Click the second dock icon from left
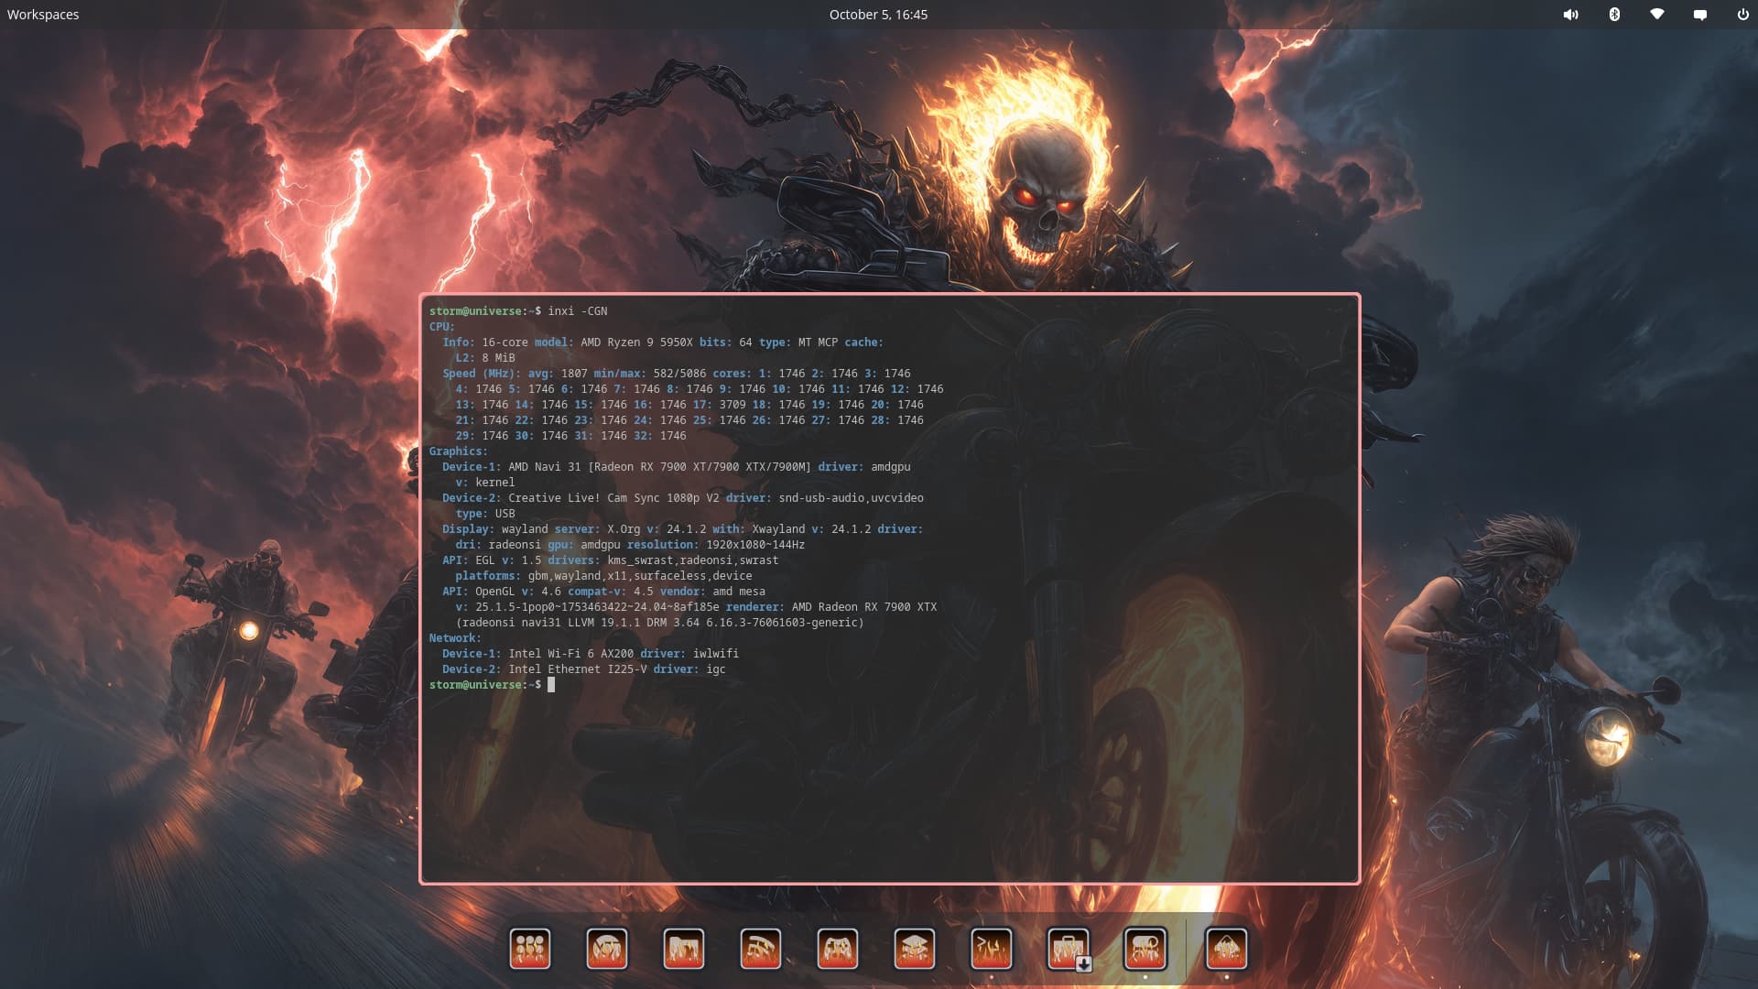Screen dimensions: 1758x989 click(x=607, y=949)
